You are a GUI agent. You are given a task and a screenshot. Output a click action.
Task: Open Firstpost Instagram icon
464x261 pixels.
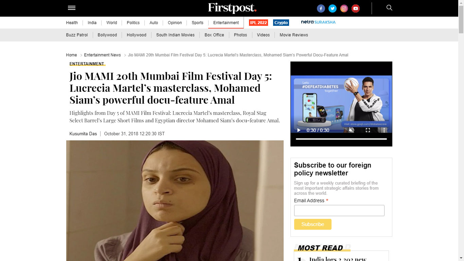tap(344, 8)
